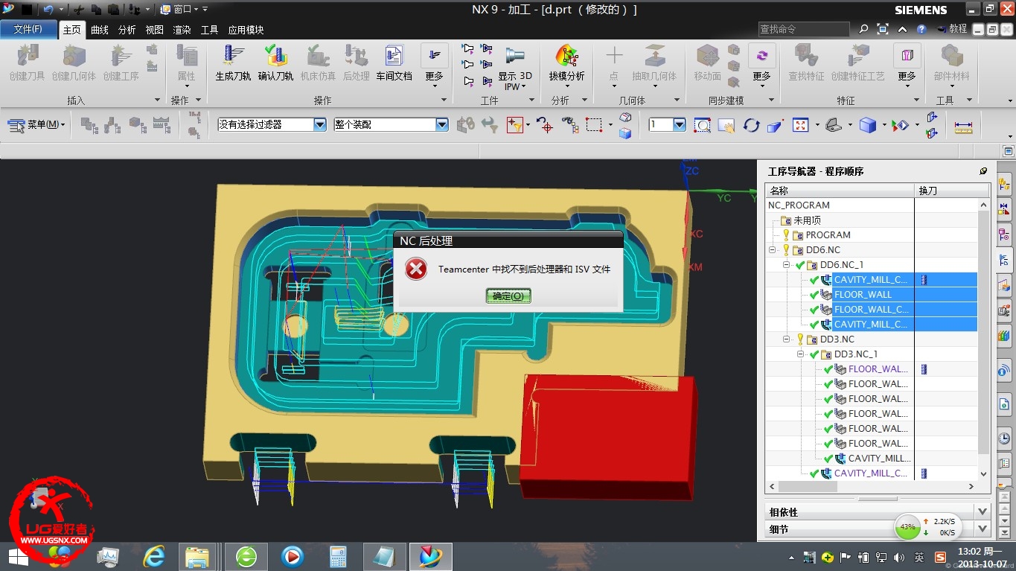Click 机床仿真 machine simulation icon
The height and width of the screenshot is (571, 1016).
point(318,63)
